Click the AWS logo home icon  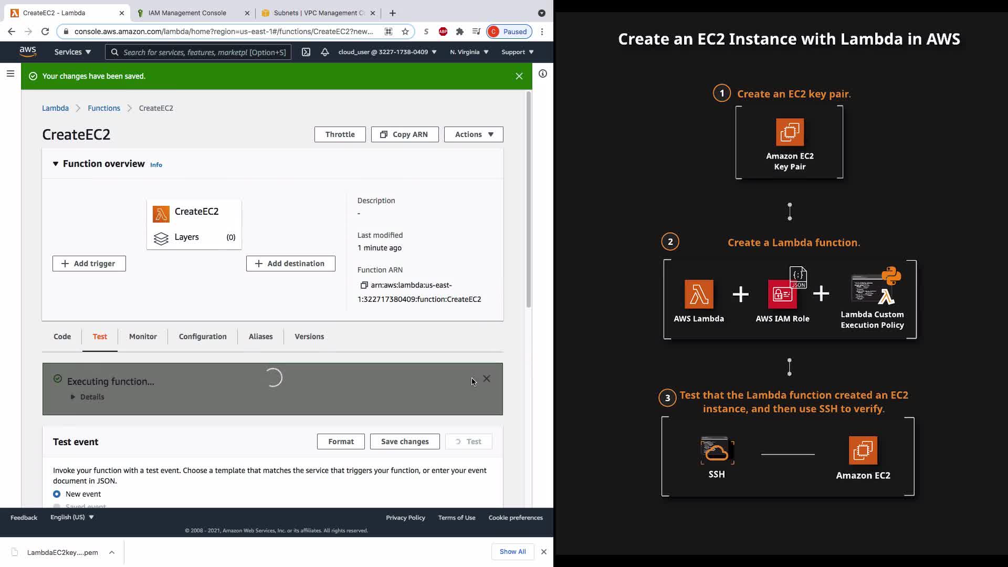28,51
